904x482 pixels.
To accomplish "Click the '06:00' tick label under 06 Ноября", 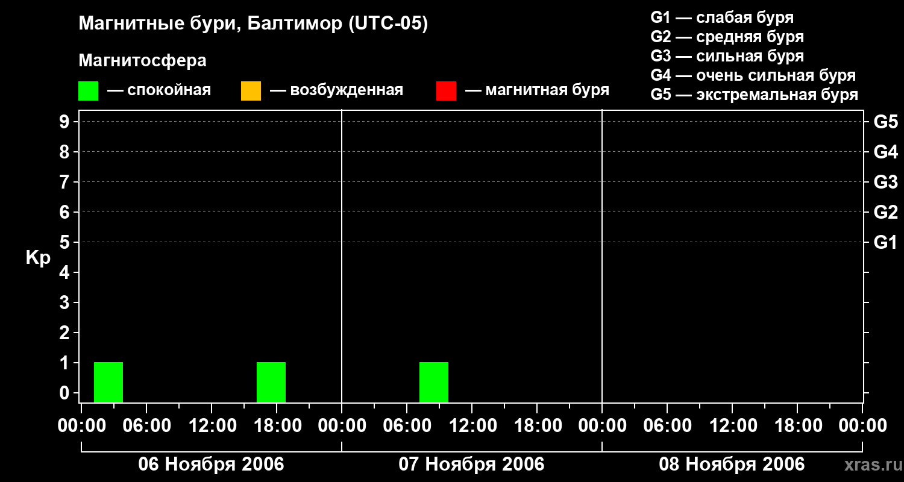I will (x=146, y=426).
